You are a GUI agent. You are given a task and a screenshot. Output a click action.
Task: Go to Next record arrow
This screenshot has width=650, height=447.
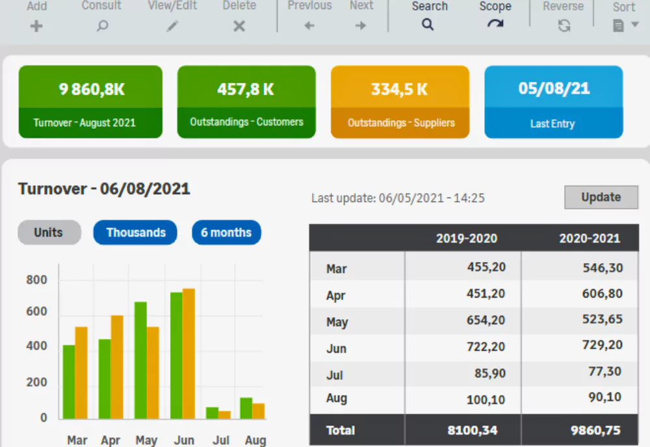coord(361,26)
